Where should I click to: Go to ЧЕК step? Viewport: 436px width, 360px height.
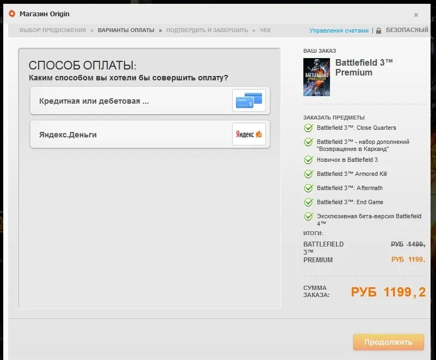click(265, 30)
